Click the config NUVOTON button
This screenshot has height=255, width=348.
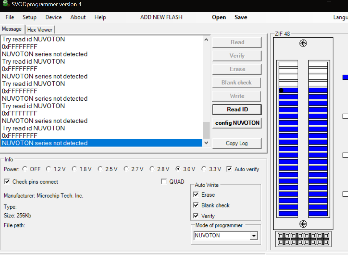point(237,123)
